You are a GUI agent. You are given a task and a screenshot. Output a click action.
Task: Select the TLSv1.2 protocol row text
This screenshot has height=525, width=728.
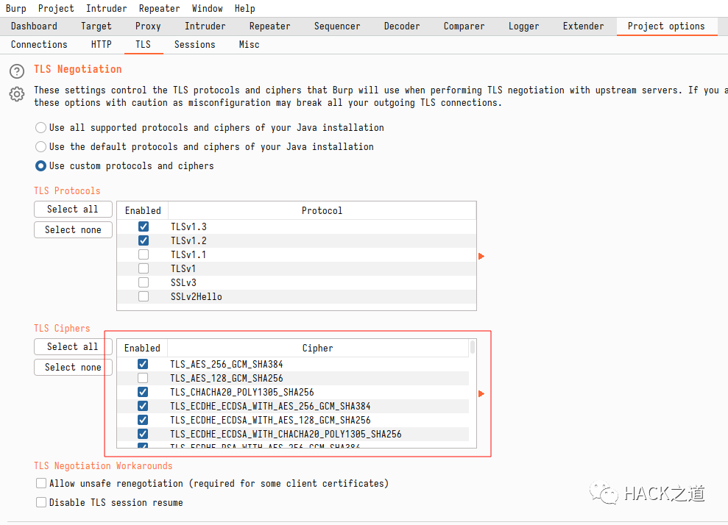point(188,240)
